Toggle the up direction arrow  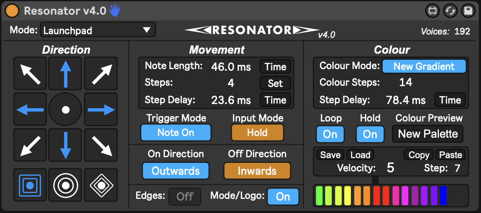click(65, 74)
